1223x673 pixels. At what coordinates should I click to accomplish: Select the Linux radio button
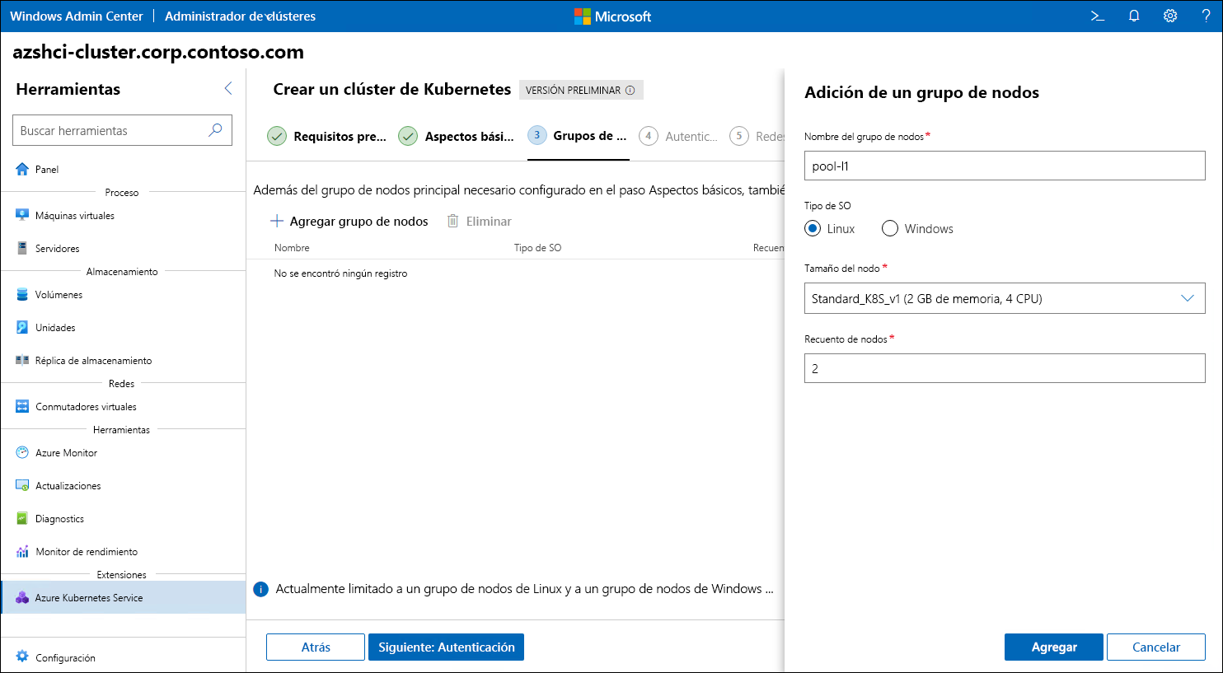[813, 229]
